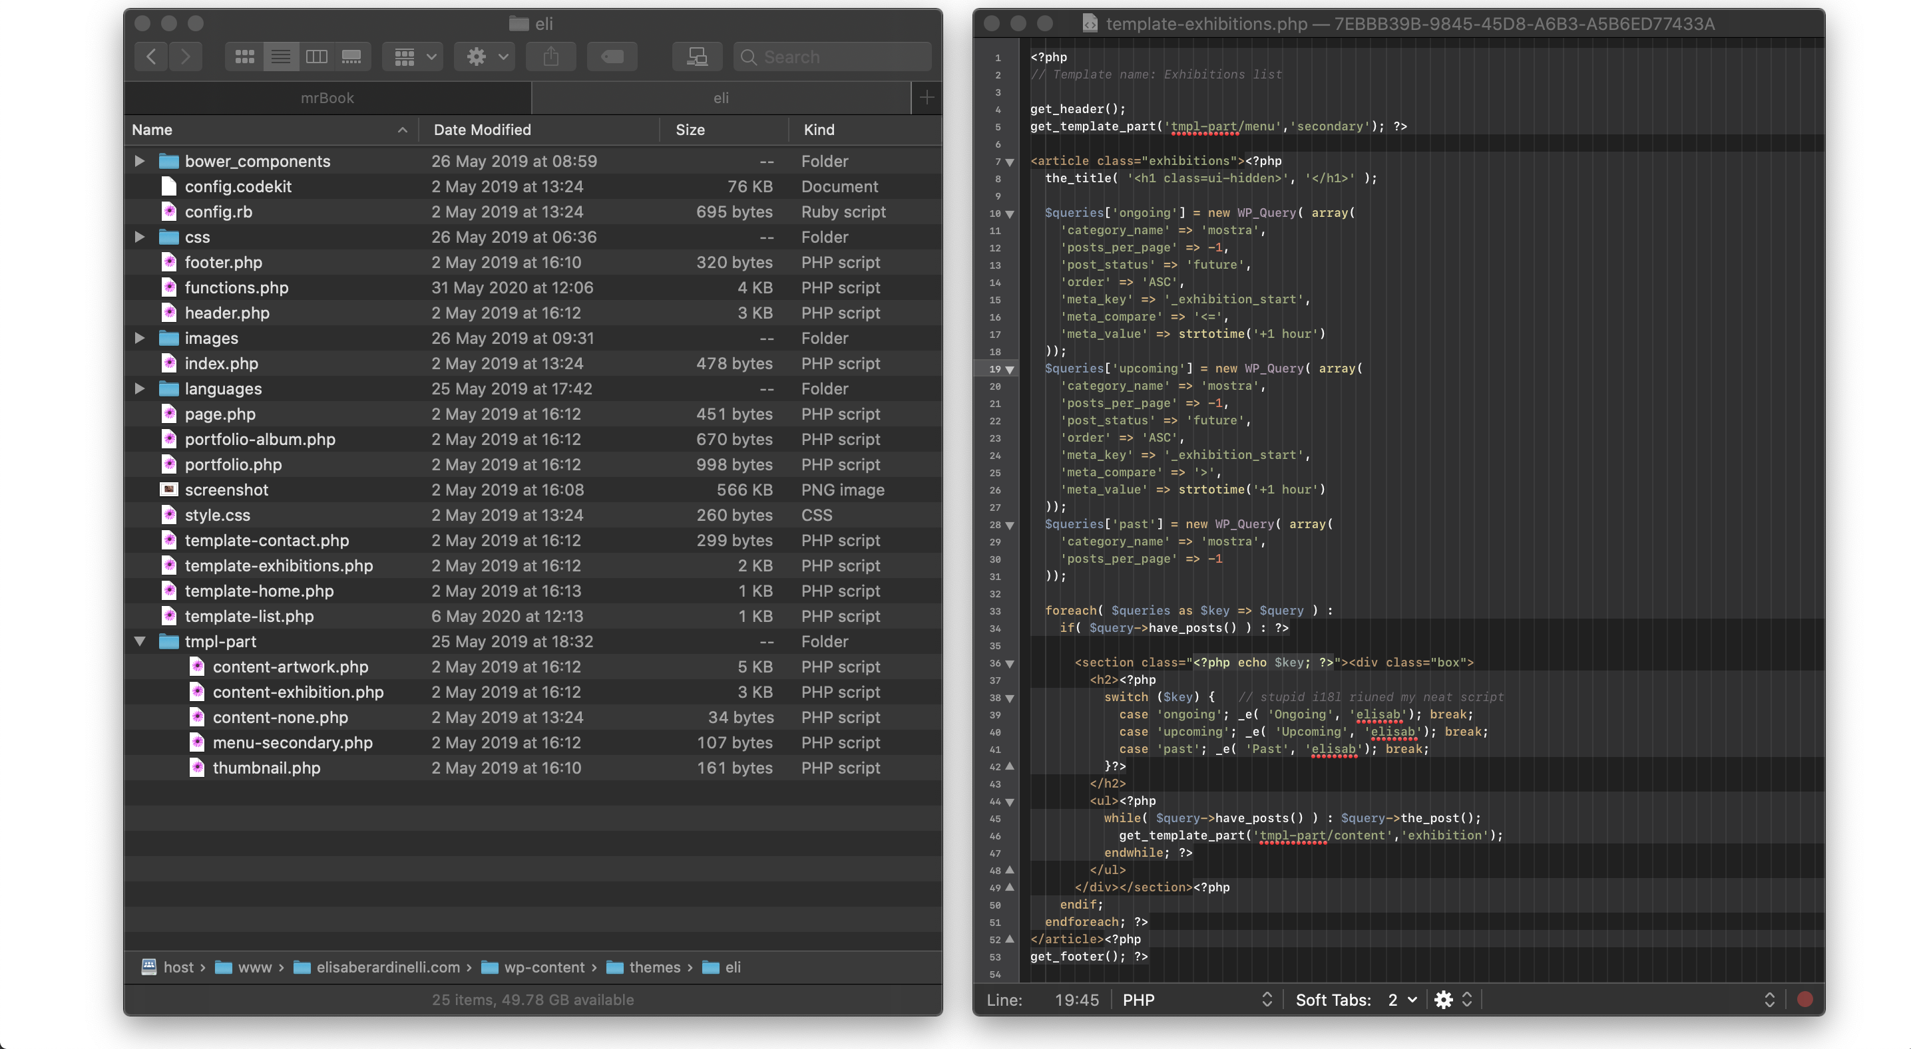Click the eli folder in path bar
This screenshot has height=1049, width=1911.
(x=721, y=967)
